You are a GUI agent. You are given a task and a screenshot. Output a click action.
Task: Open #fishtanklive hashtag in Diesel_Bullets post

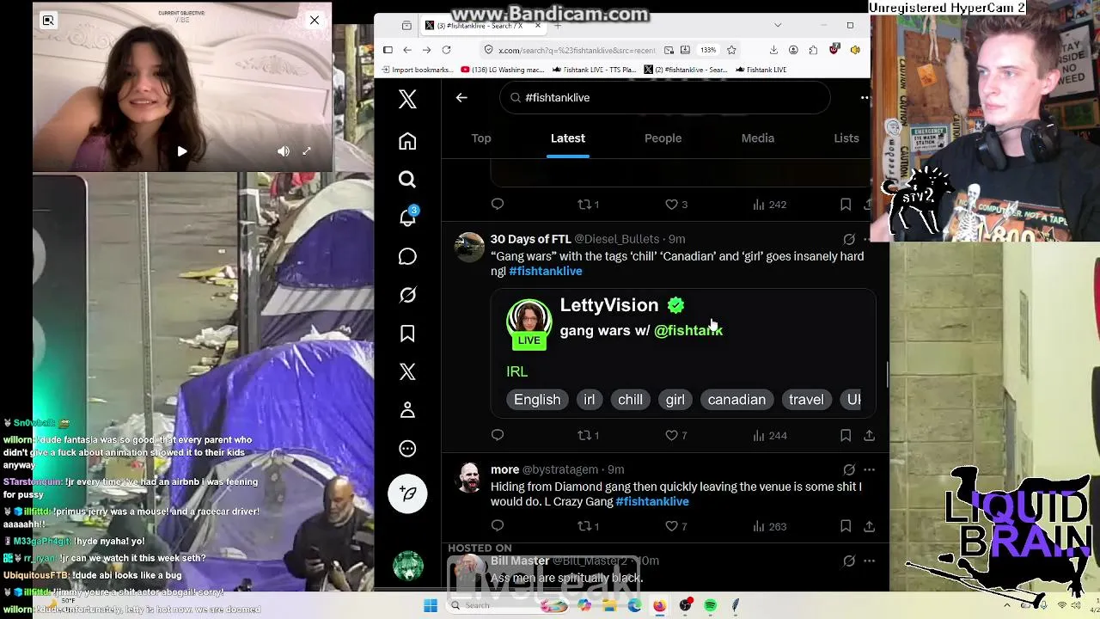click(x=546, y=272)
